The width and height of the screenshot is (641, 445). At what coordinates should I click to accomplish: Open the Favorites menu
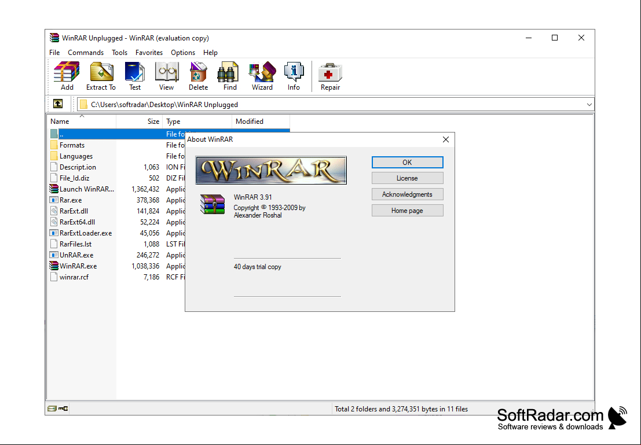click(x=149, y=52)
